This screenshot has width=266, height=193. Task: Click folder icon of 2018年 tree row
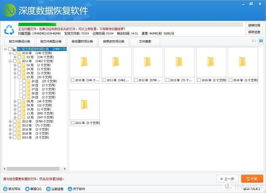19,134
